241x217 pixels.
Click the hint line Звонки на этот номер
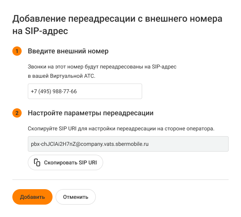coord(102,67)
